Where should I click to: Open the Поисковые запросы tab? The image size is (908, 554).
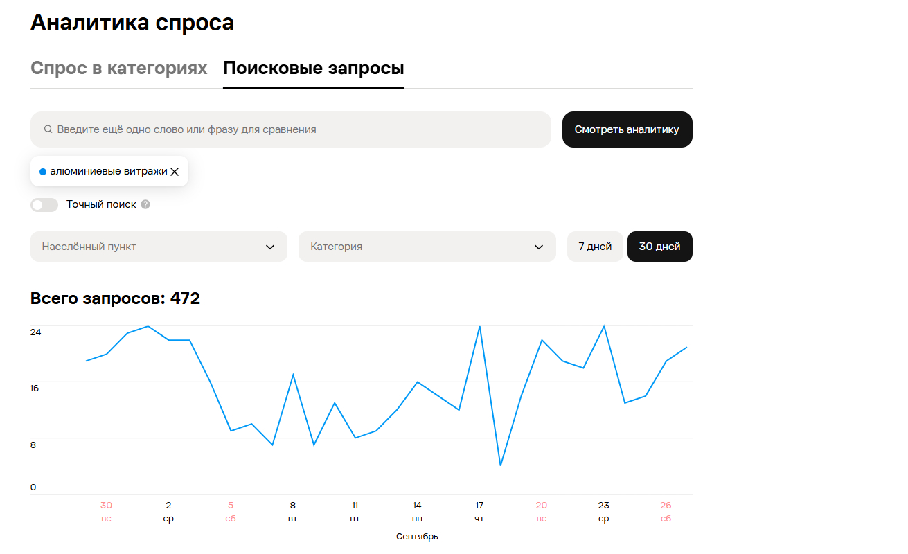314,69
